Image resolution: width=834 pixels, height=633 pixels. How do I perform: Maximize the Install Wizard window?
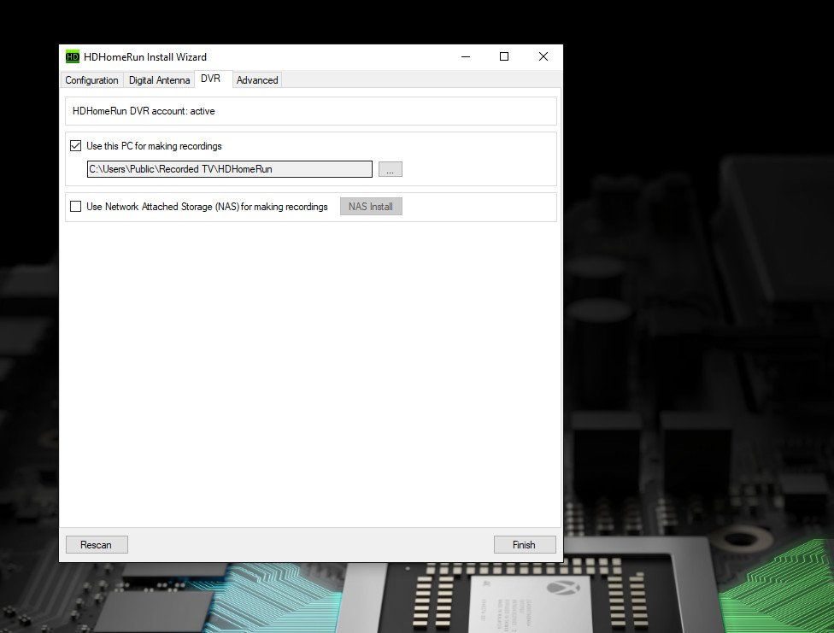click(x=504, y=56)
